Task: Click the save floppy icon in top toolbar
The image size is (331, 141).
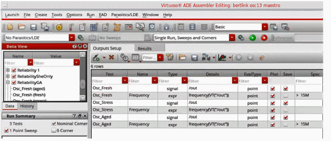Action: (x=34, y=27)
